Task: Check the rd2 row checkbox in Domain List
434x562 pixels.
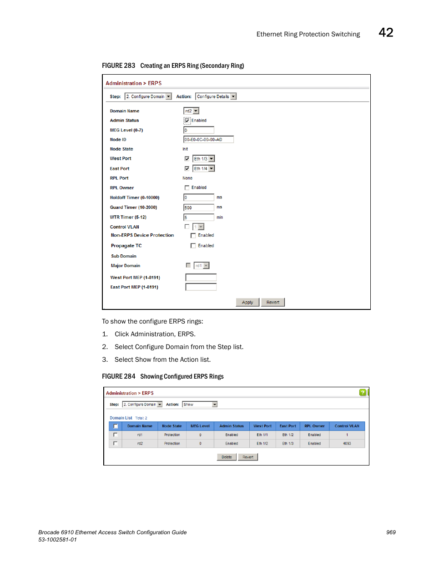Action: coord(115,443)
